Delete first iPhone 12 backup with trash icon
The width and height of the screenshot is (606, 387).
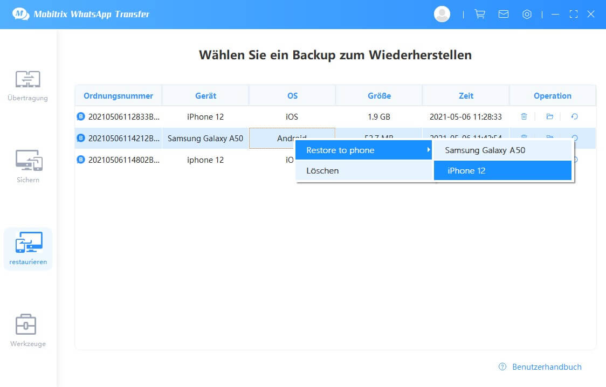click(x=524, y=116)
